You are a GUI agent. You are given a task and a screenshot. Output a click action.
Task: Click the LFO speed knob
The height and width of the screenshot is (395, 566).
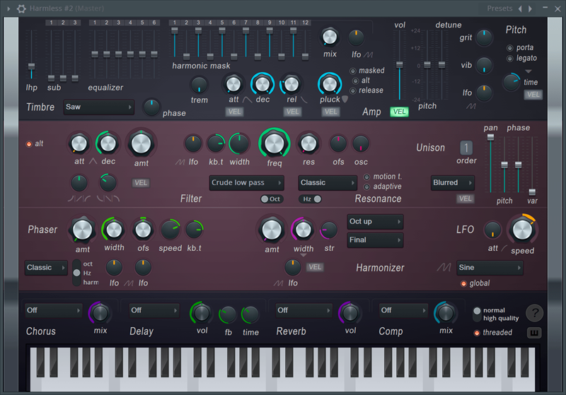[522, 230]
